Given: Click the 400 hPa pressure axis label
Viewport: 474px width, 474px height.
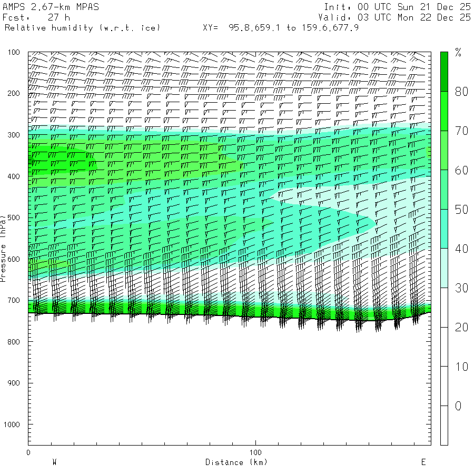Looking at the screenshot, I should click(x=14, y=176).
